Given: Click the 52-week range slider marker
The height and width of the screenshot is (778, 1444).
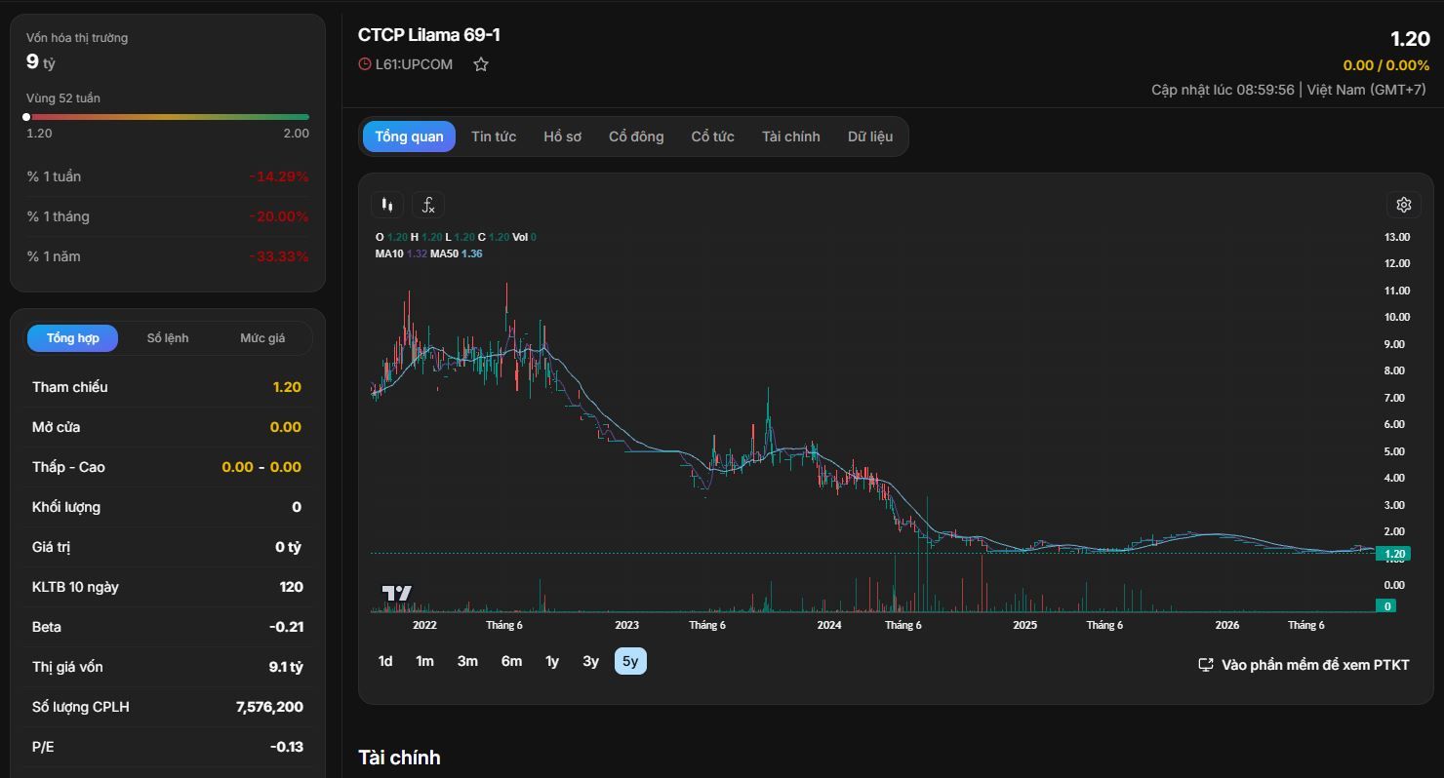Looking at the screenshot, I should pos(26,117).
